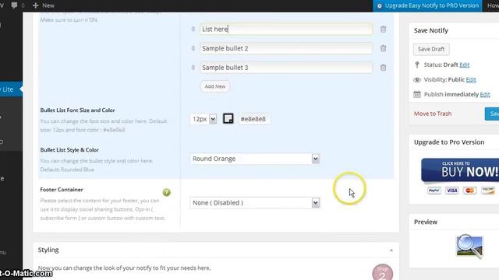The image size is (499, 280).
Task: Edit the Publish immediately setting
Action: 485,94
